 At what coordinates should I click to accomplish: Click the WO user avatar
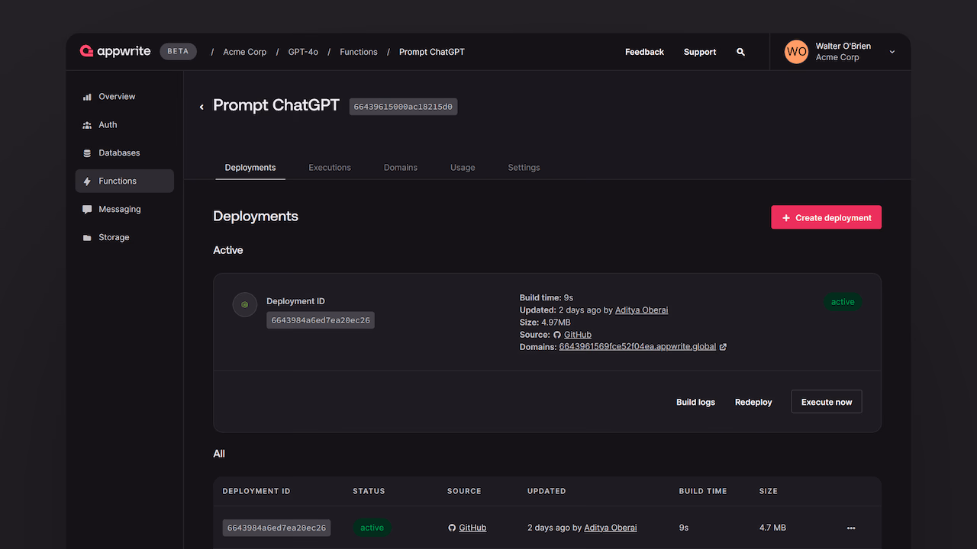pos(796,52)
